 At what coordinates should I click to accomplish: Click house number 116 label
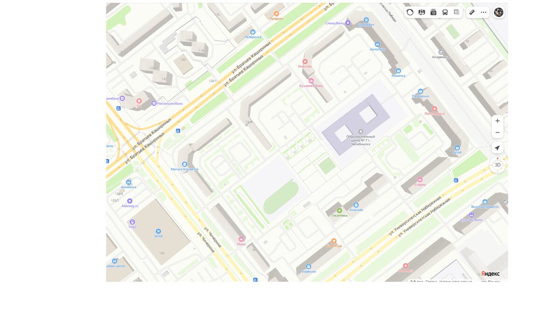click(217, 14)
